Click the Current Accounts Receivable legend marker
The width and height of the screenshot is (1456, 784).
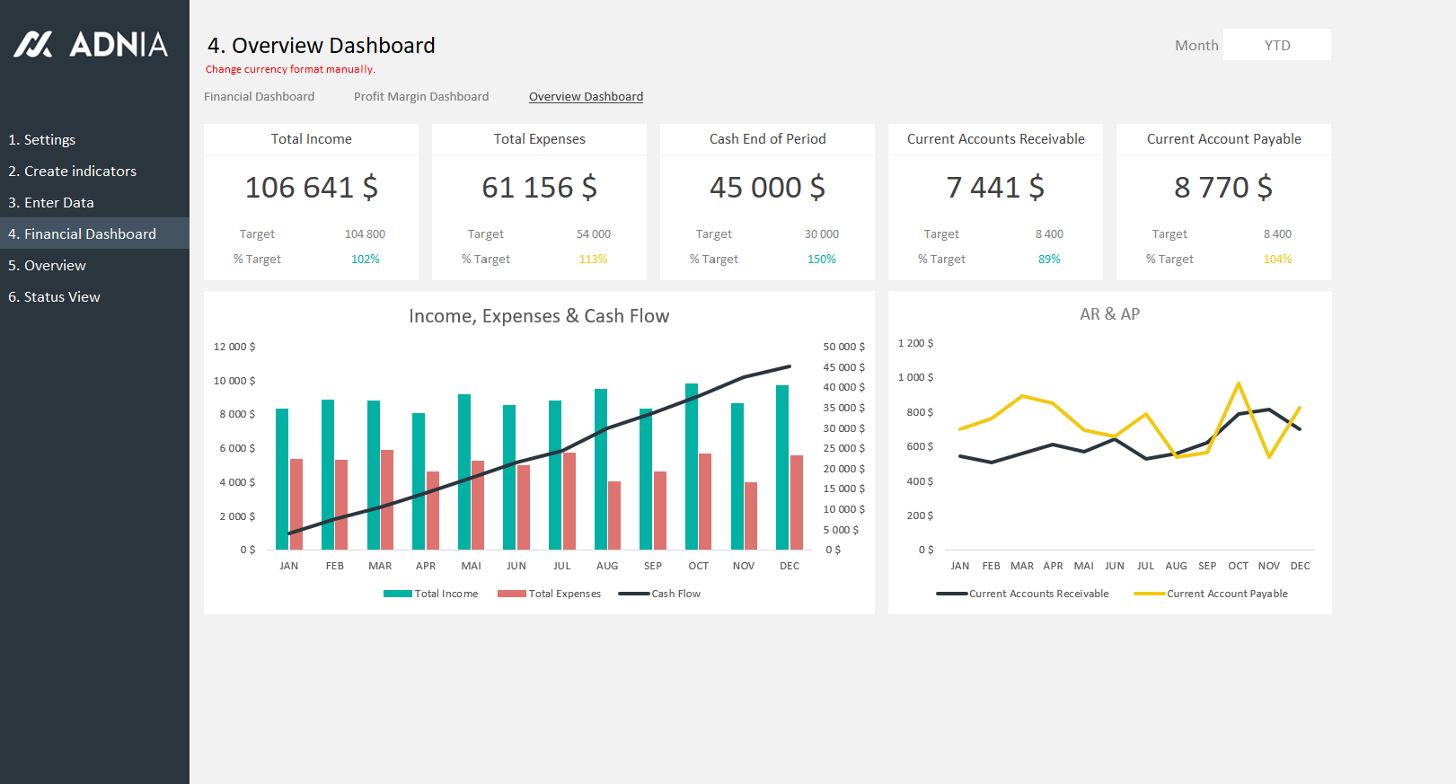pos(951,594)
